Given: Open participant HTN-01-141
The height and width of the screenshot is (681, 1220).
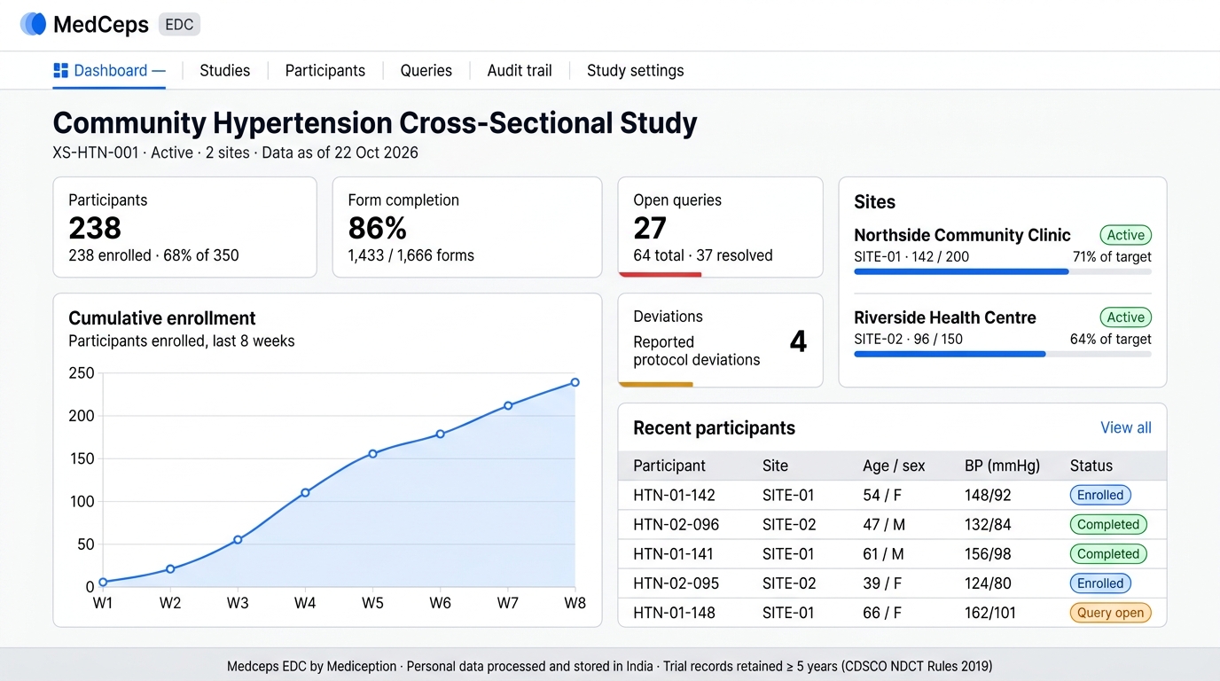Looking at the screenshot, I should click(674, 553).
